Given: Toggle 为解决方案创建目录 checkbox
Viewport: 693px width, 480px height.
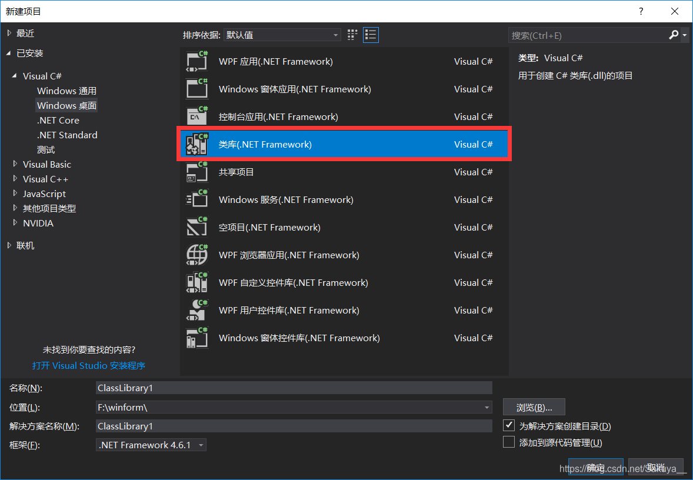Looking at the screenshot, I should pyautogui.click(x=509, y=425).
